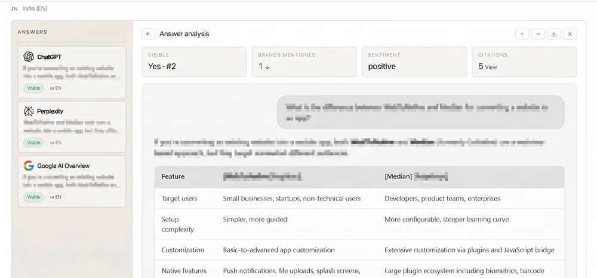The width and height of the screenshot is (597, 278).
Task: Close the Answer analysis panel
Action: pyautogui.click(x=570, y=34)
